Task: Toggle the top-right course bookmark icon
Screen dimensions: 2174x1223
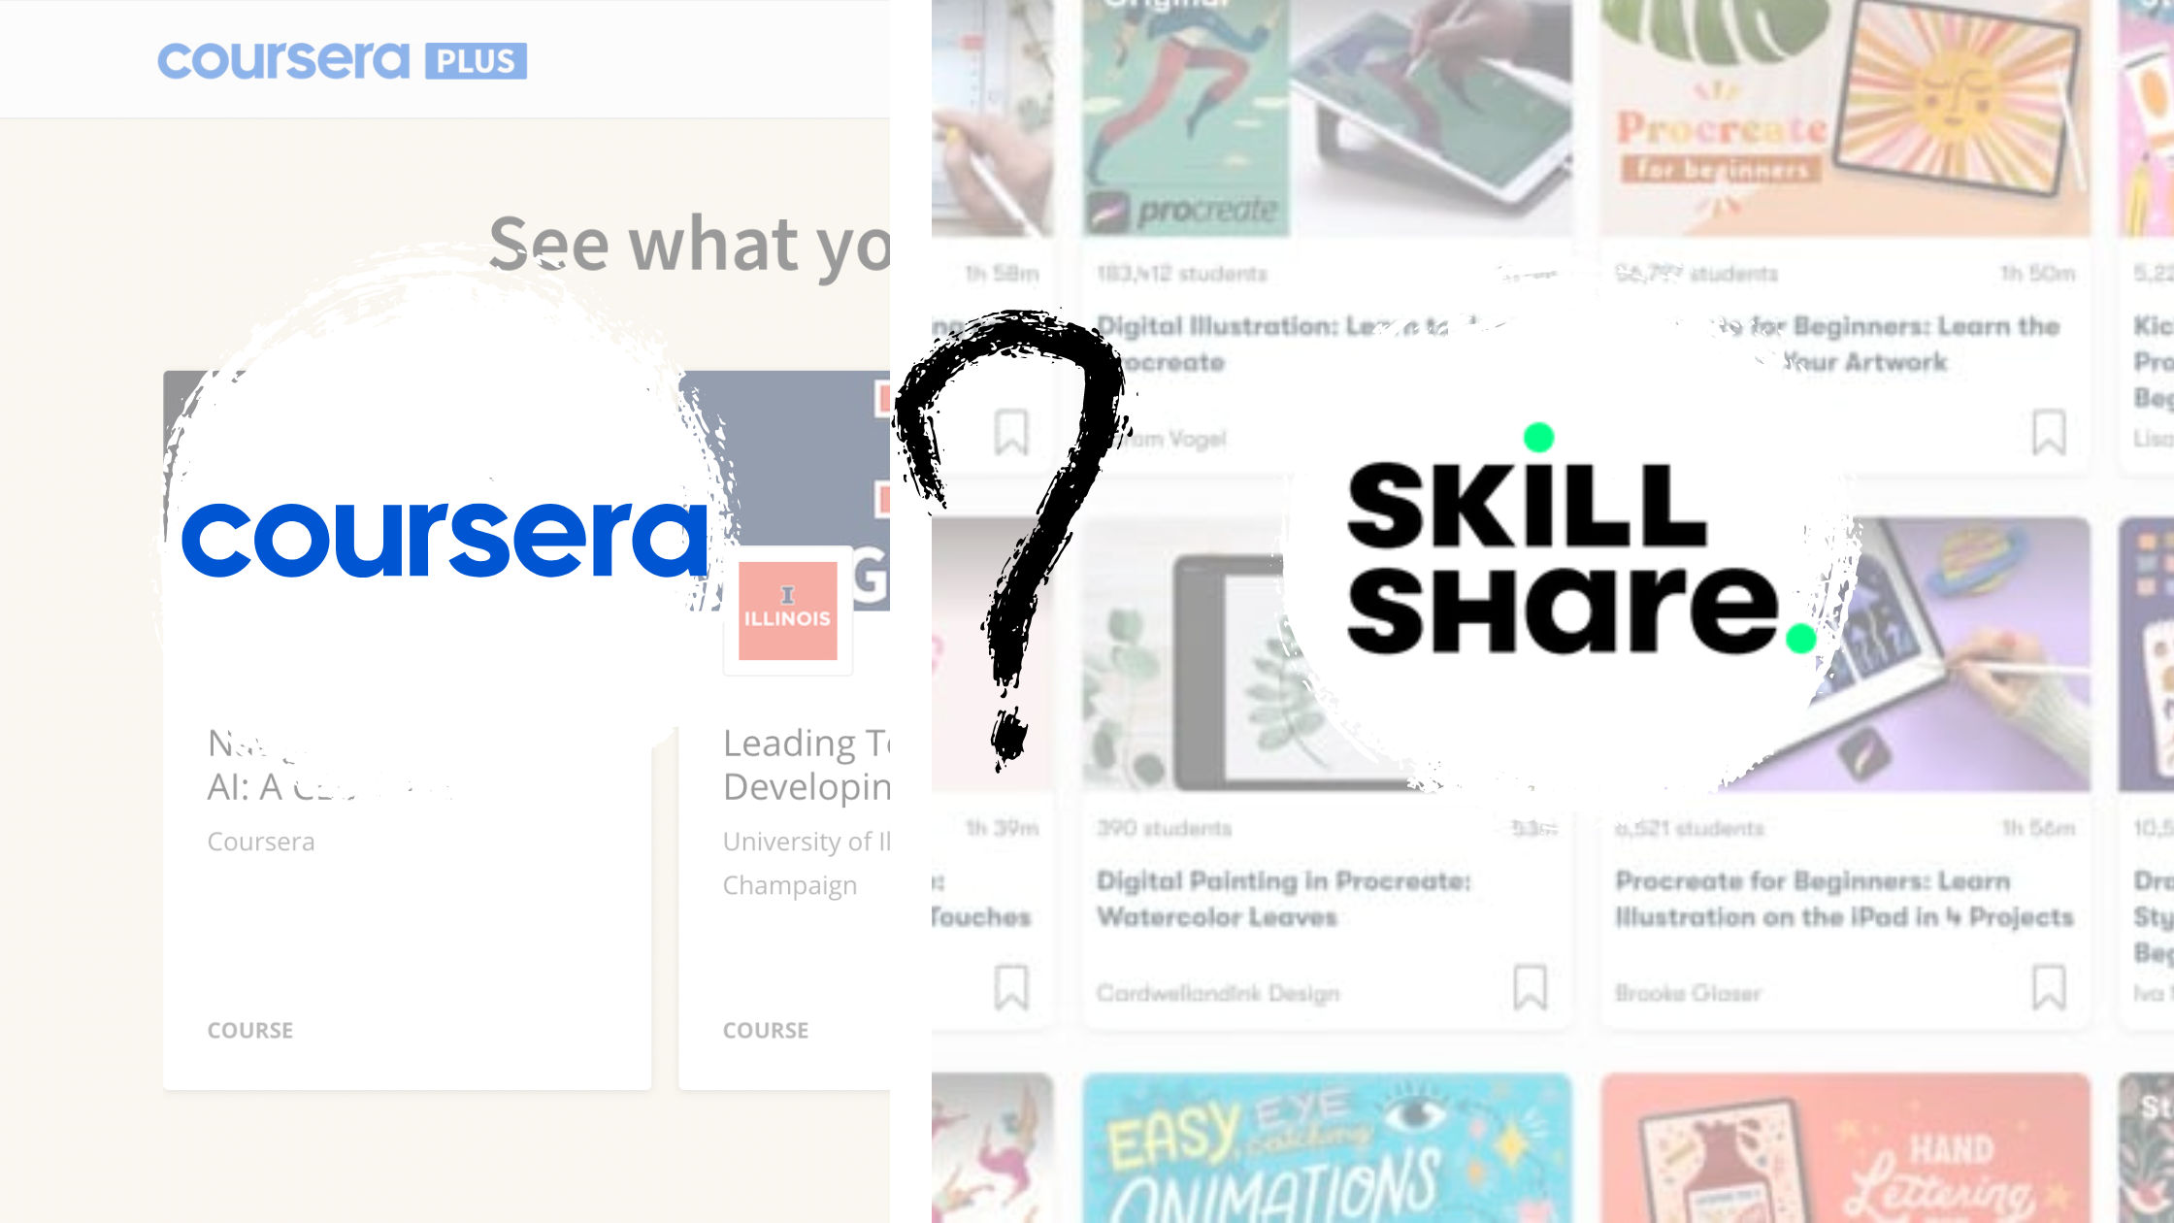Action: click(x=2050, y=433)
